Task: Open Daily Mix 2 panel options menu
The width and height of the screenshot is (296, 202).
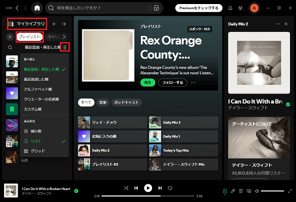Action: point(278,24)
